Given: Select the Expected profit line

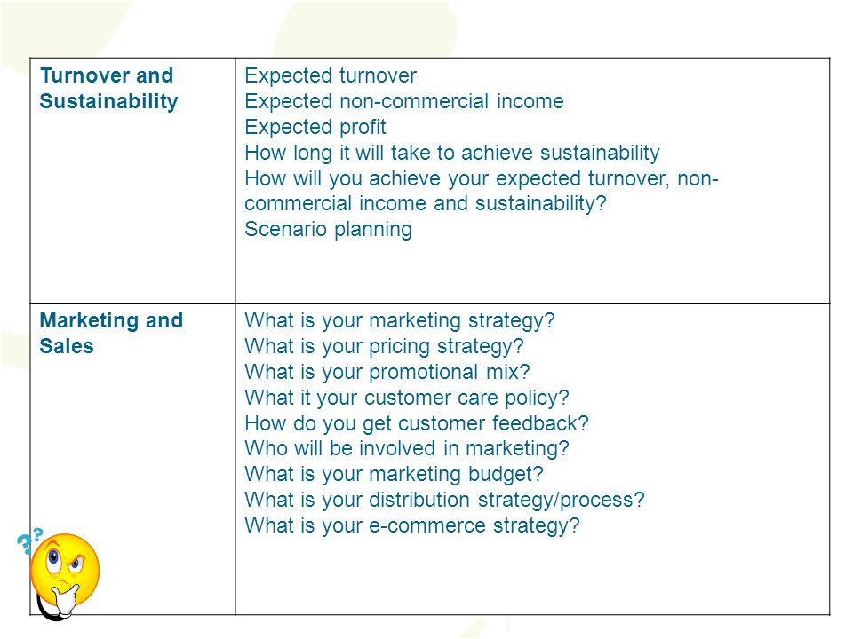Looking at the screenshot, I should pos(315,127).
